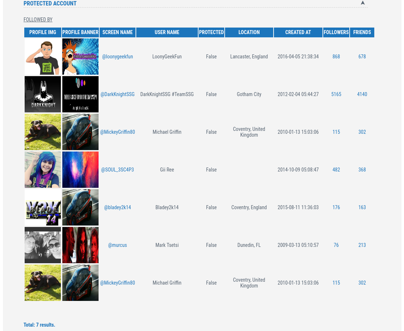Screen dimensions: 404x331
Task: Click the @SOUL_3SC4P3 screen name link
Action: (117, 170)
